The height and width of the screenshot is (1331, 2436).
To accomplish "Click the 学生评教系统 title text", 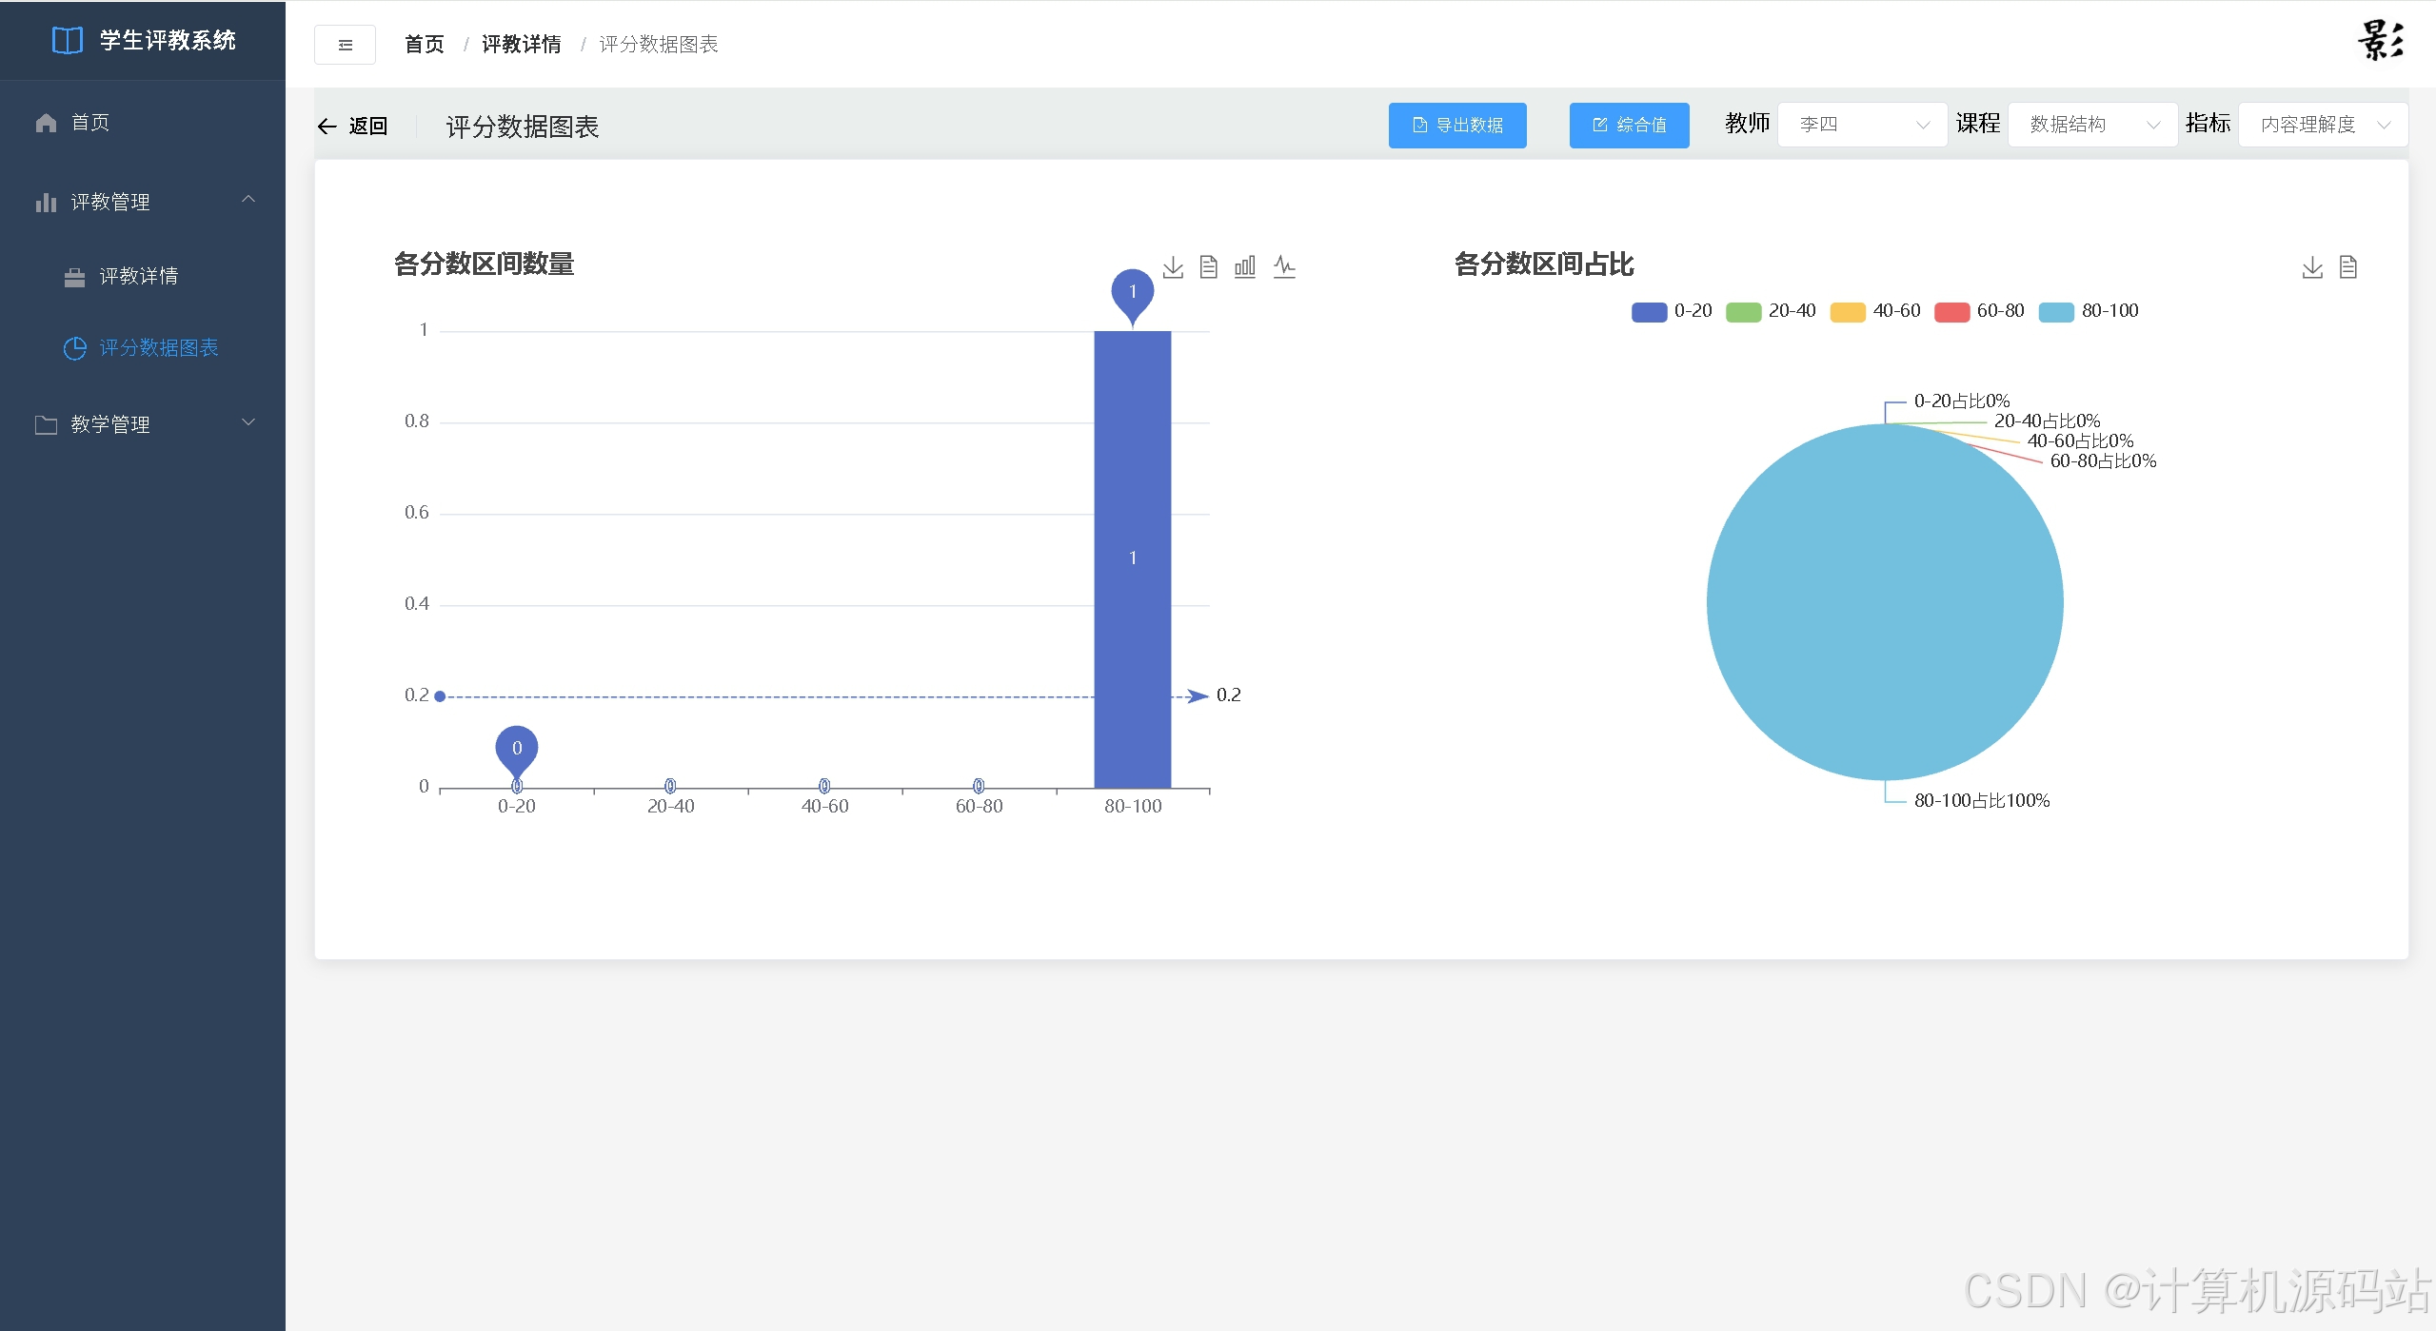I will tap(168, 40).
